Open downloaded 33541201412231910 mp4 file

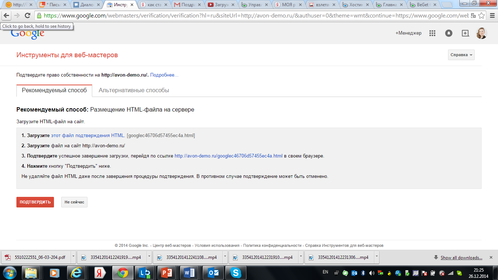pos(263,257)
